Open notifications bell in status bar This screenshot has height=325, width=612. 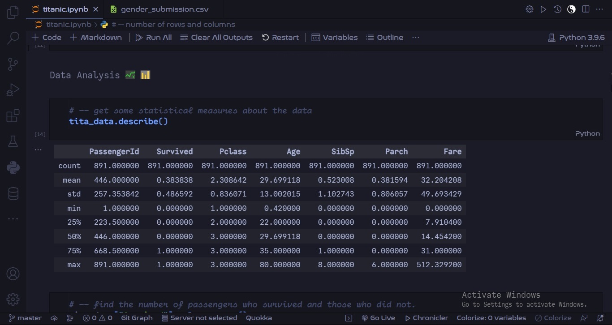(x=600, y=318)
